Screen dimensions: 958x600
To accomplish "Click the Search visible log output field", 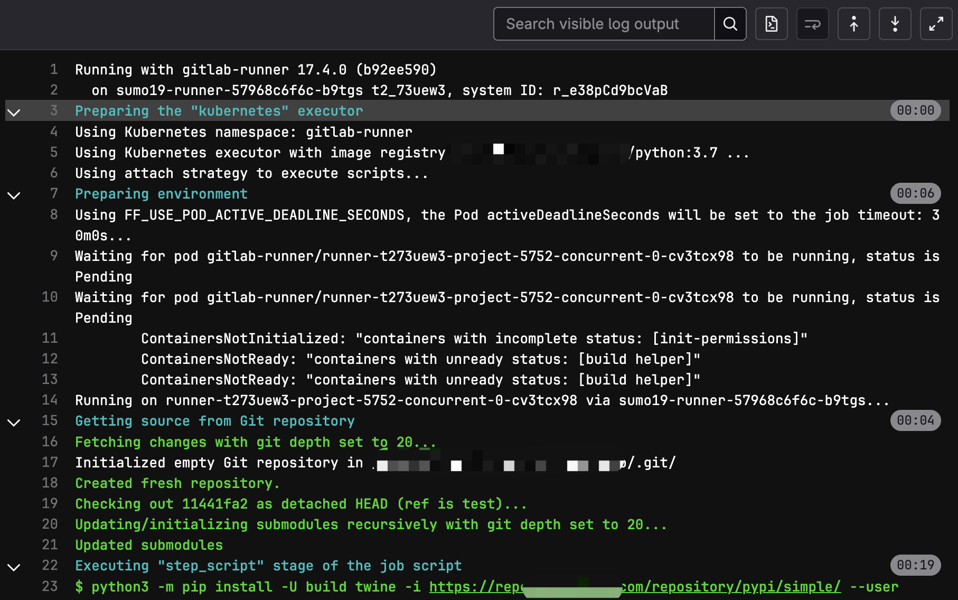I will 604,24.
